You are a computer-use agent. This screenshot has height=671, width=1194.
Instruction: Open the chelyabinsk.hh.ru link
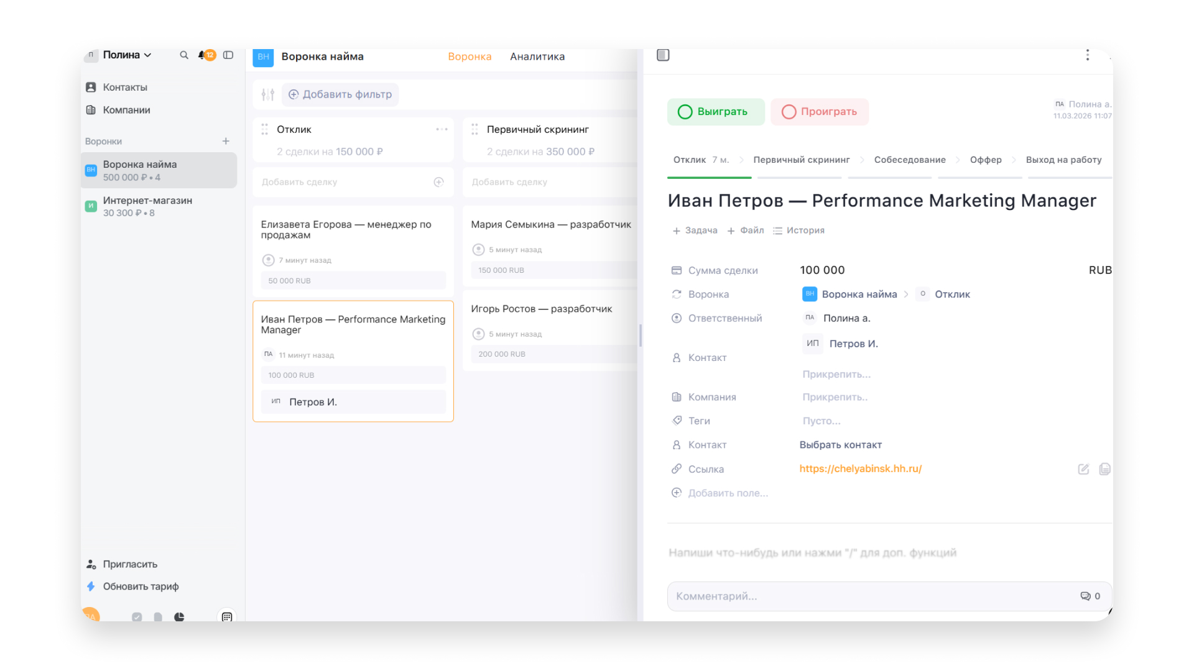pyautogui.click(x=860, y=468)
